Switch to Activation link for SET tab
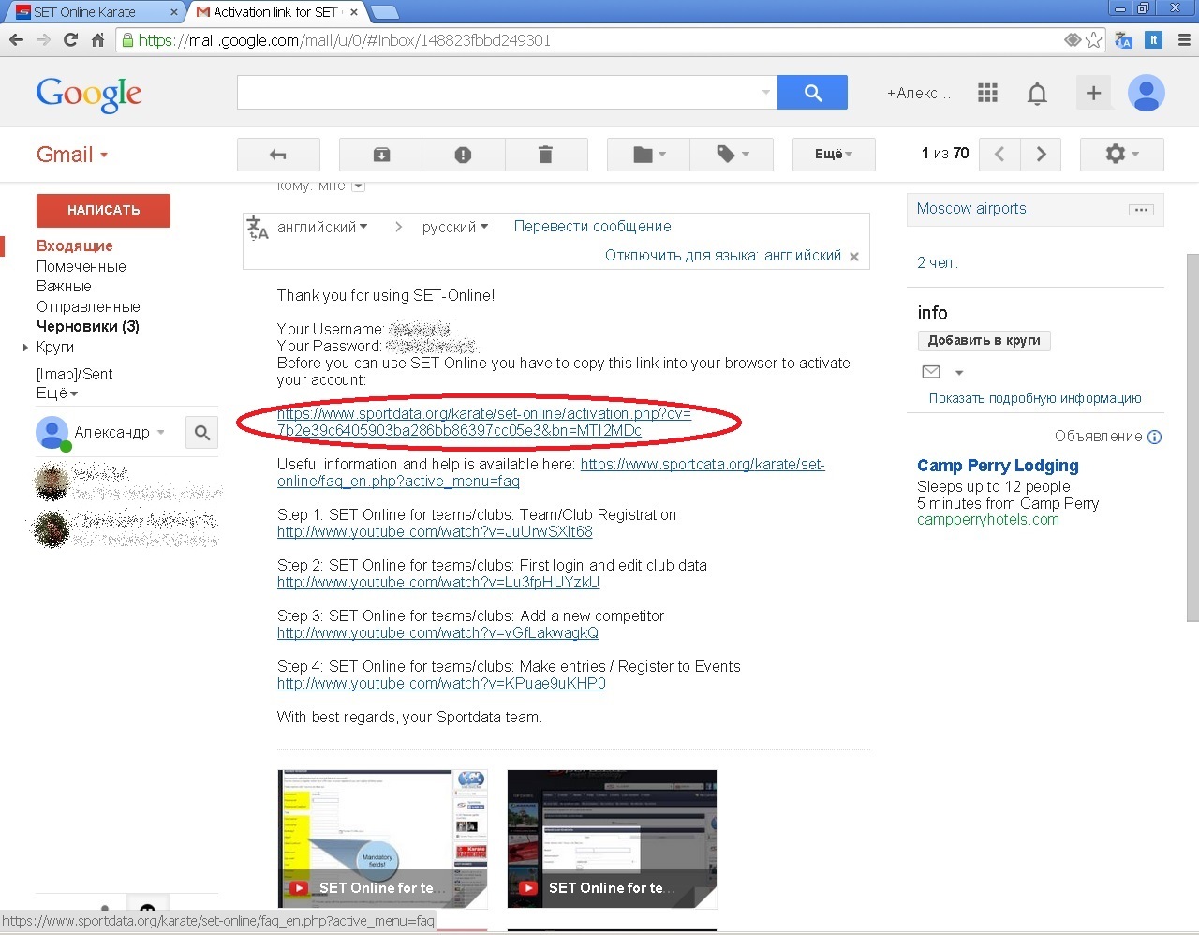 [x=274, y=11]
